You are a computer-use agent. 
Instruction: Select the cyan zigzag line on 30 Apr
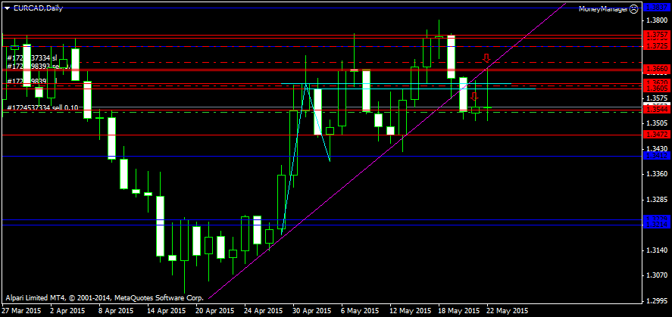305,158
